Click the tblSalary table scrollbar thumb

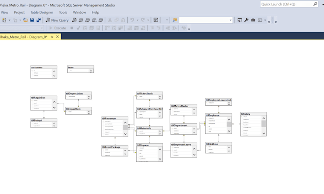click(x=263, y=124)
